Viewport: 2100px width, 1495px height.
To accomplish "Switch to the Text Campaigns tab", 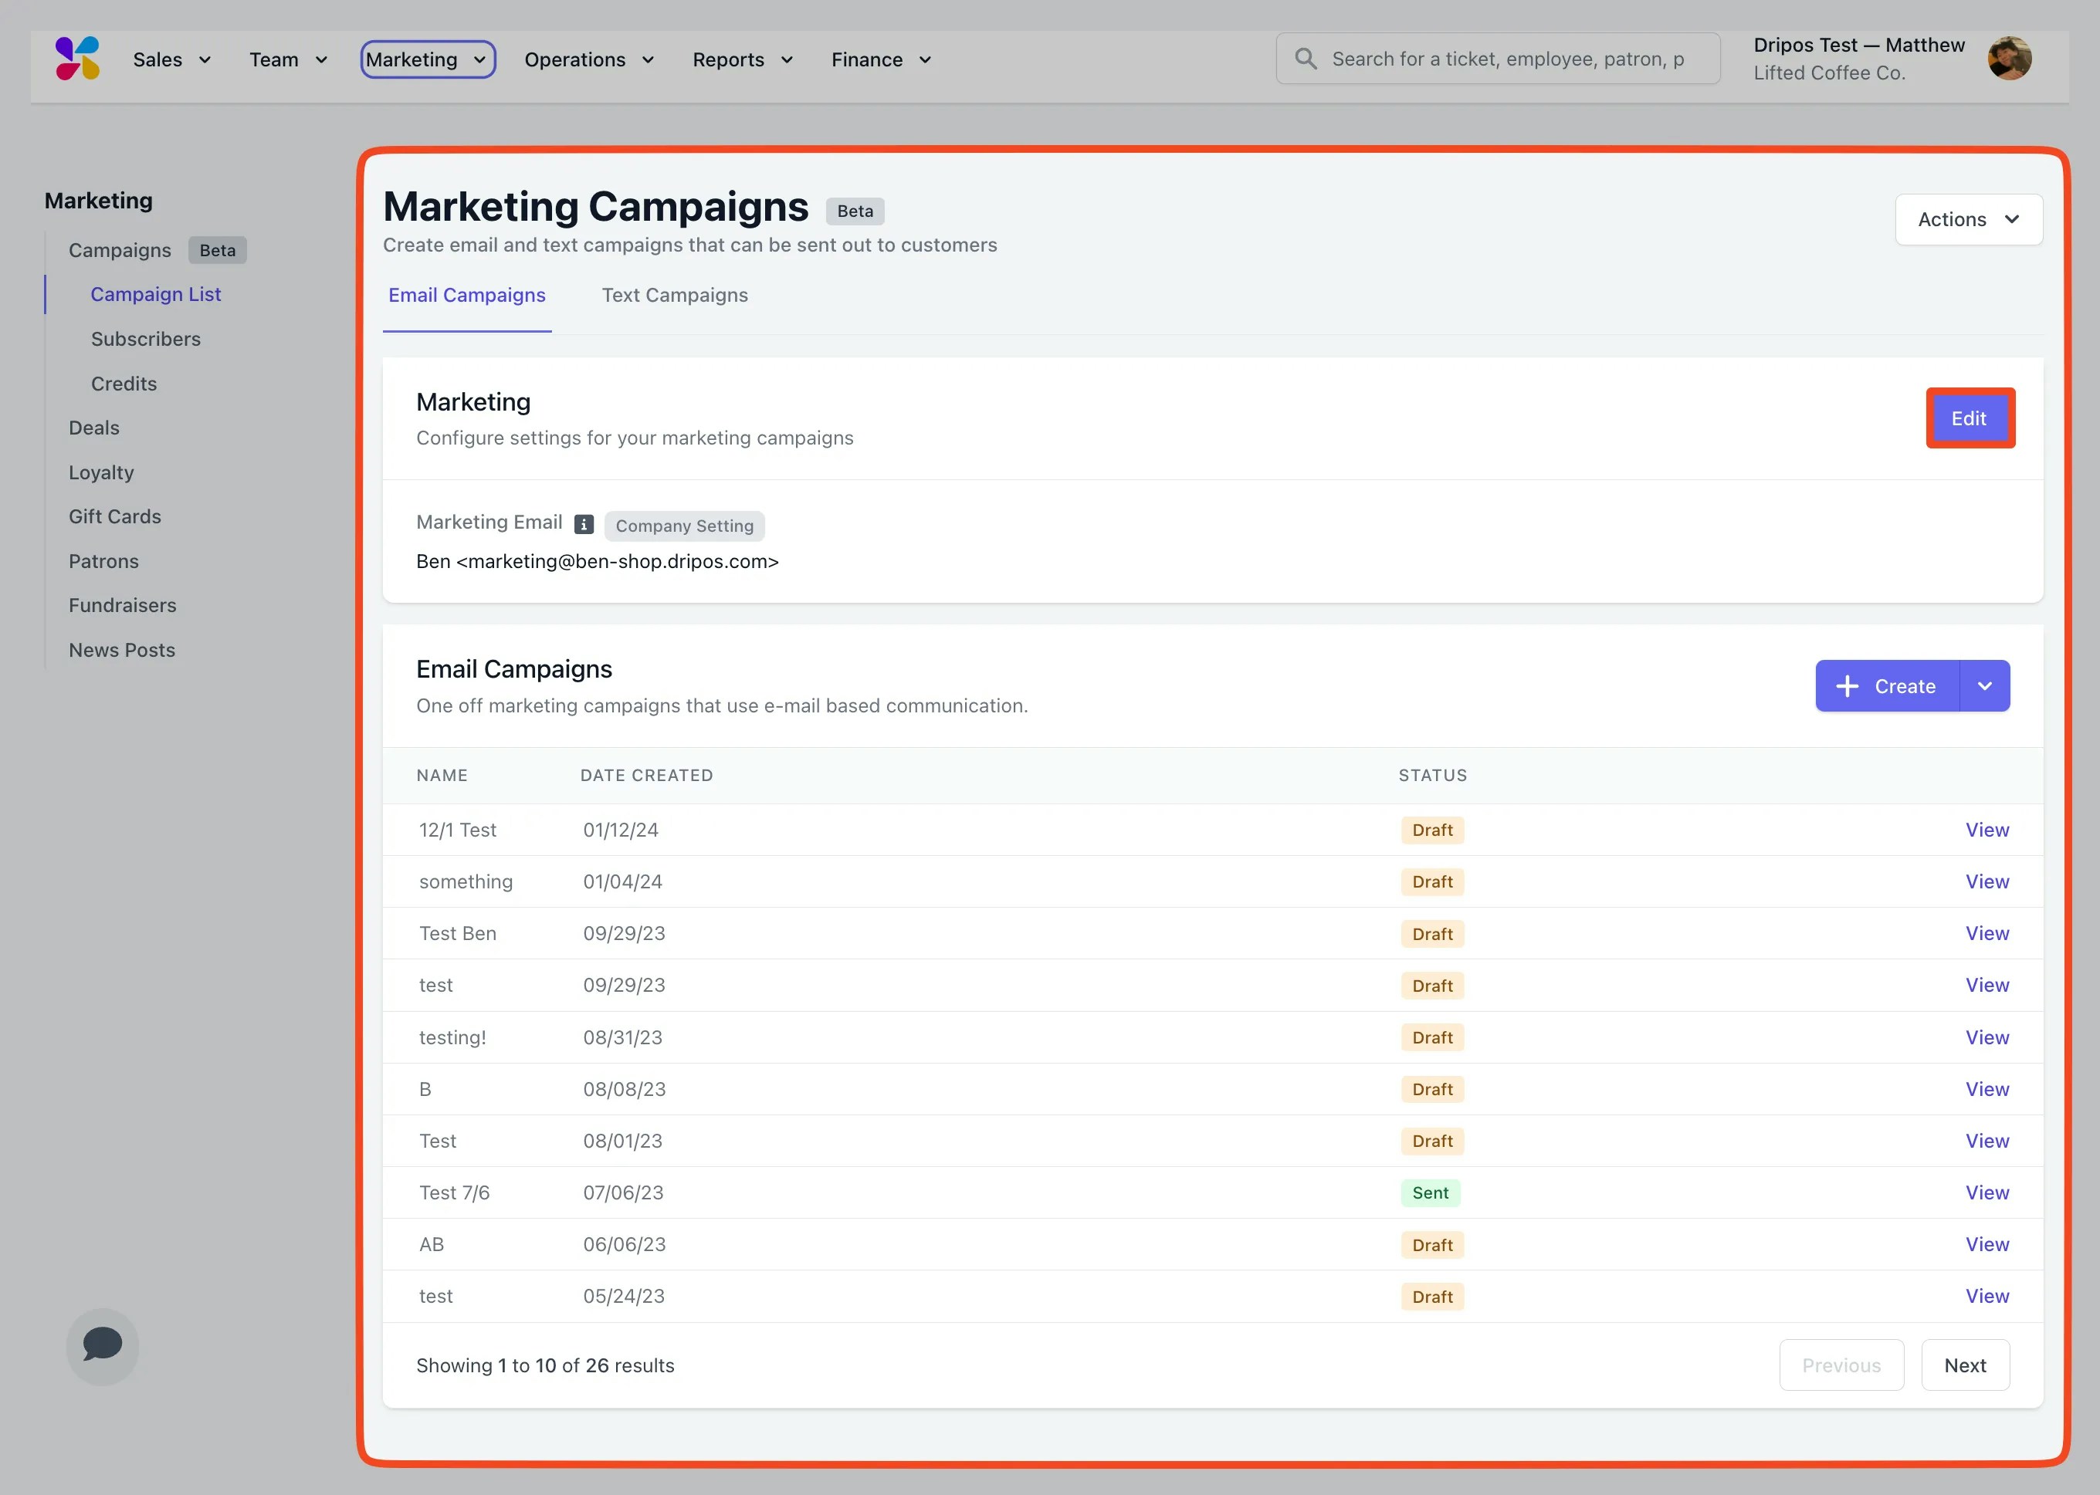I will pos(675,296).
